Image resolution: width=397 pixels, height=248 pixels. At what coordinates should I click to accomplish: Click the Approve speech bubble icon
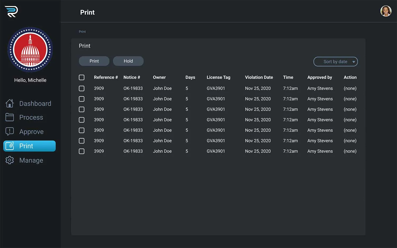pyautogui.click(x=10, y=131)
